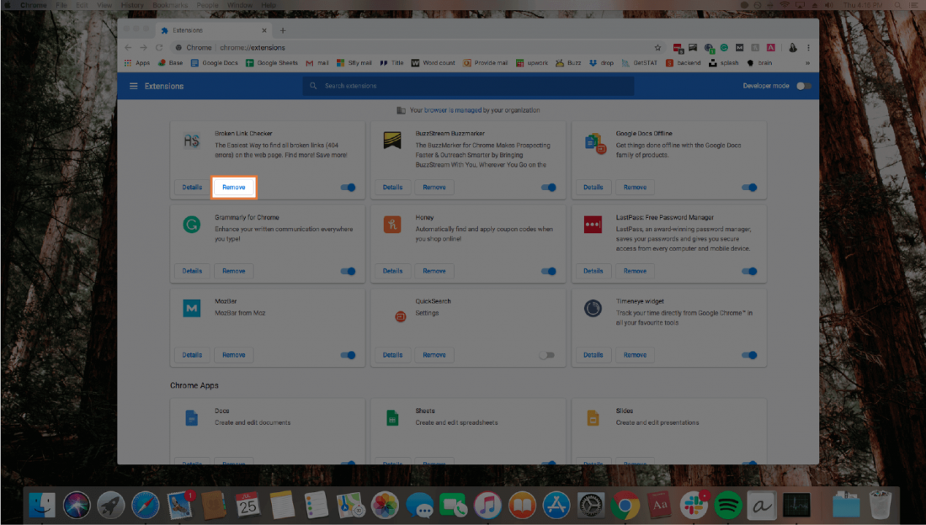Image resolution: width=926 pixels, height=525 pixels.
Task: Click the Grammarly icon beside the address bar
Action: point(725,47)
